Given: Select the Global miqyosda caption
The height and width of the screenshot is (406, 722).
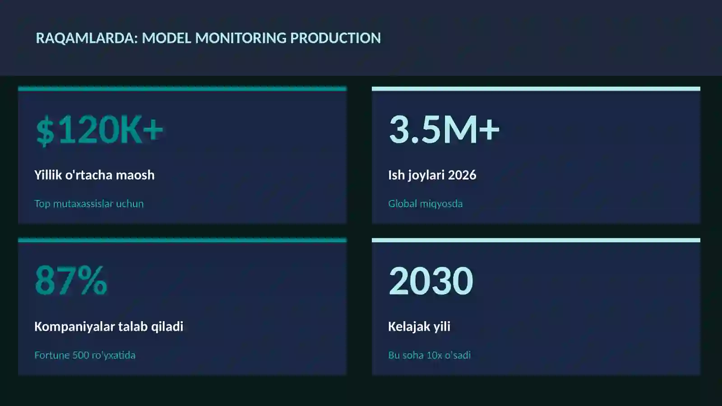Looking at the screenshot, I should tap(425, 204).
